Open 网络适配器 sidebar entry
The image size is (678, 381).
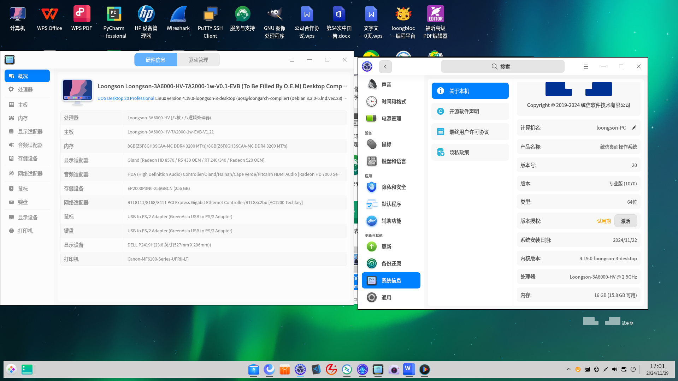point(27,173)
